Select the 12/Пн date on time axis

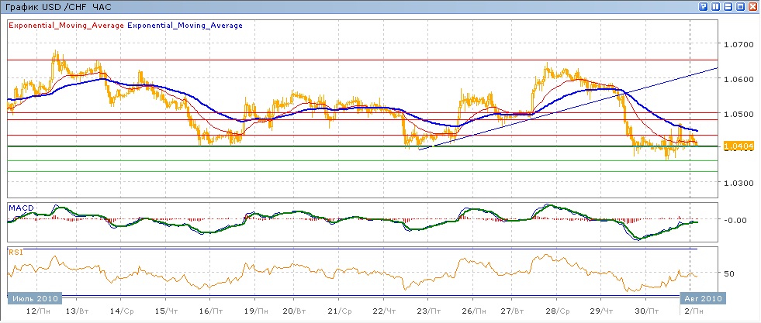[x=34, y=311]
